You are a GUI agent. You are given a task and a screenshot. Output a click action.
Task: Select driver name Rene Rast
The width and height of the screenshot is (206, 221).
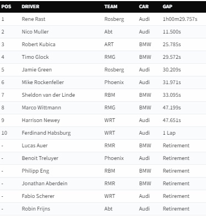pos(34,19)
